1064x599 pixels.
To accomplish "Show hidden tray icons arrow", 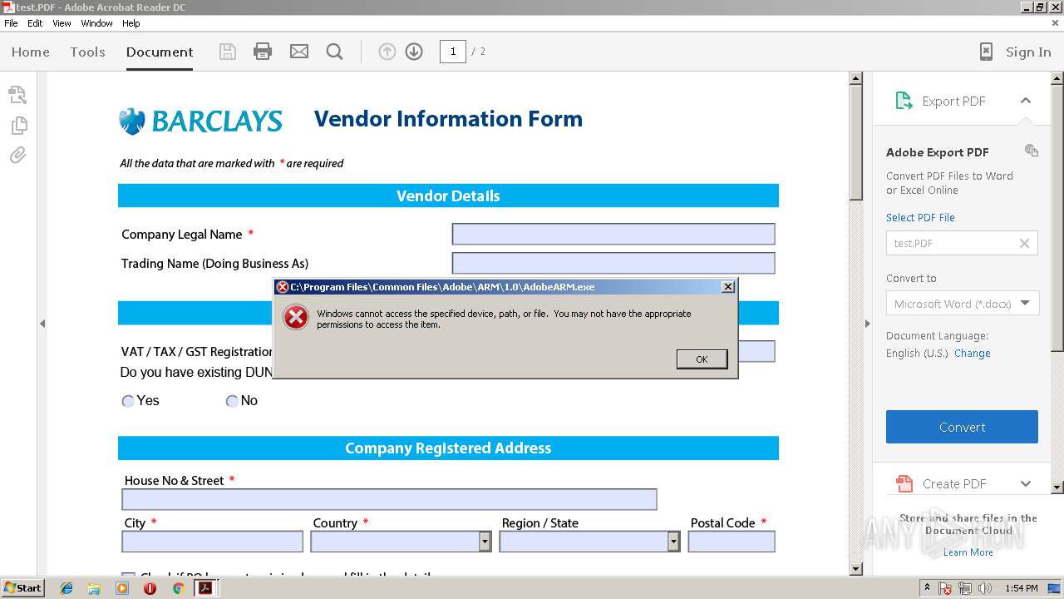I will [927, 588].
